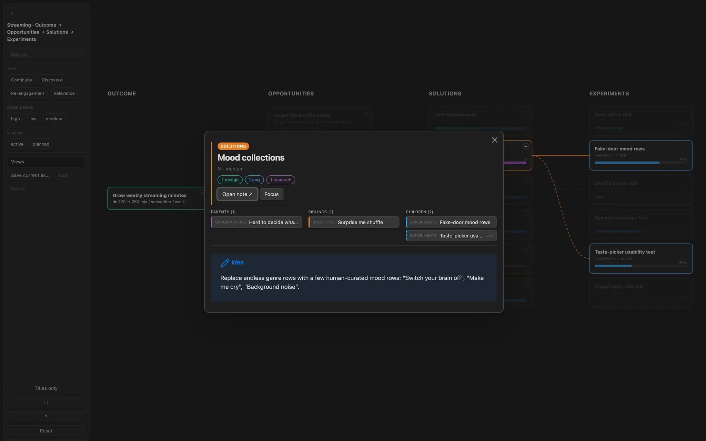
Task: Click the Focus button
Action: tap(271, 194)
